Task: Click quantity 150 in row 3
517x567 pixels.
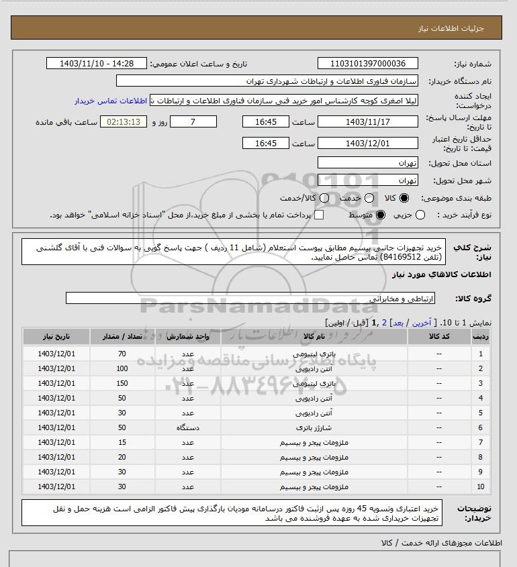Action: [x=122, y=384]
